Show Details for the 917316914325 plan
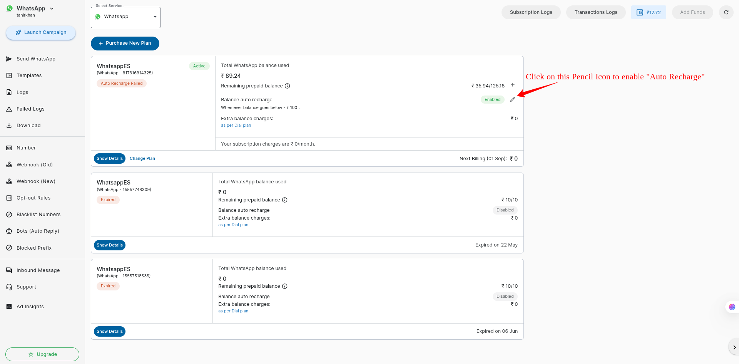The image size is (739, 364). 110,158
